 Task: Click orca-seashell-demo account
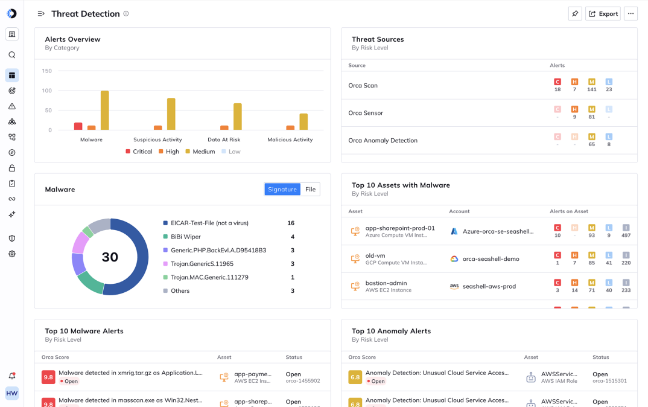click(491, 259)
